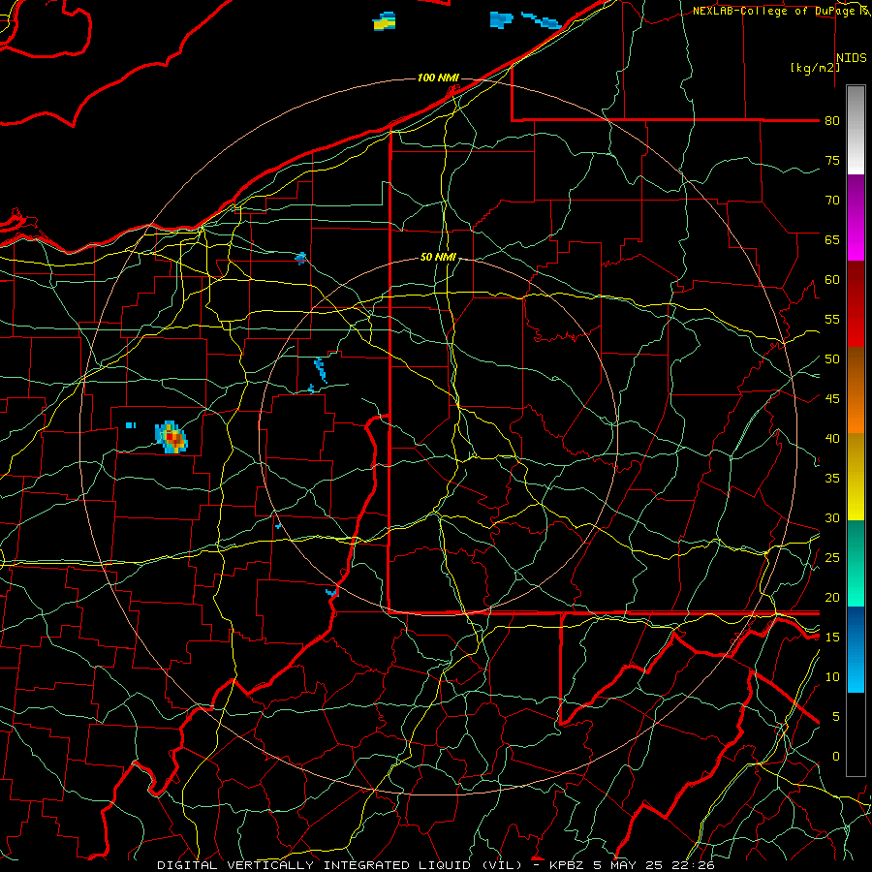
Task: Click the red-core storm cell on the radar
Action: coord(171,437)
